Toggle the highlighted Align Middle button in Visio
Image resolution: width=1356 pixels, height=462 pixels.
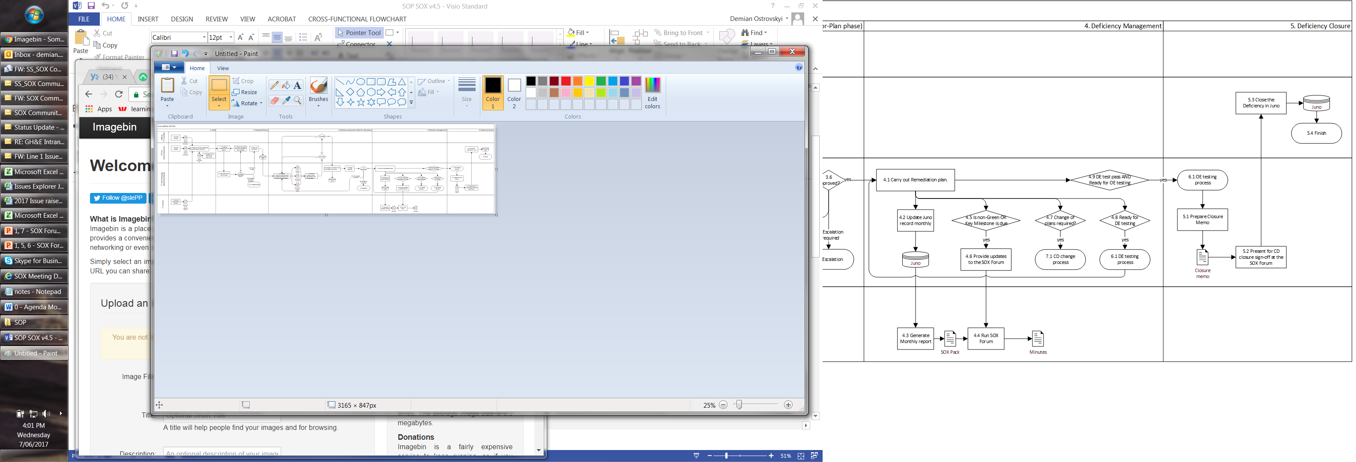click(277, 37)
